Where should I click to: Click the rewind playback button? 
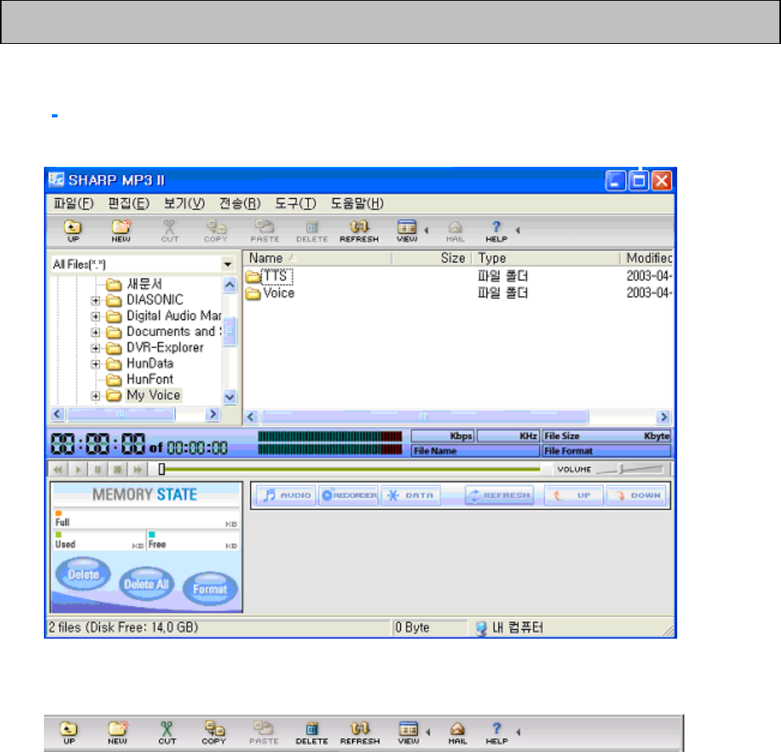[58, 469]
